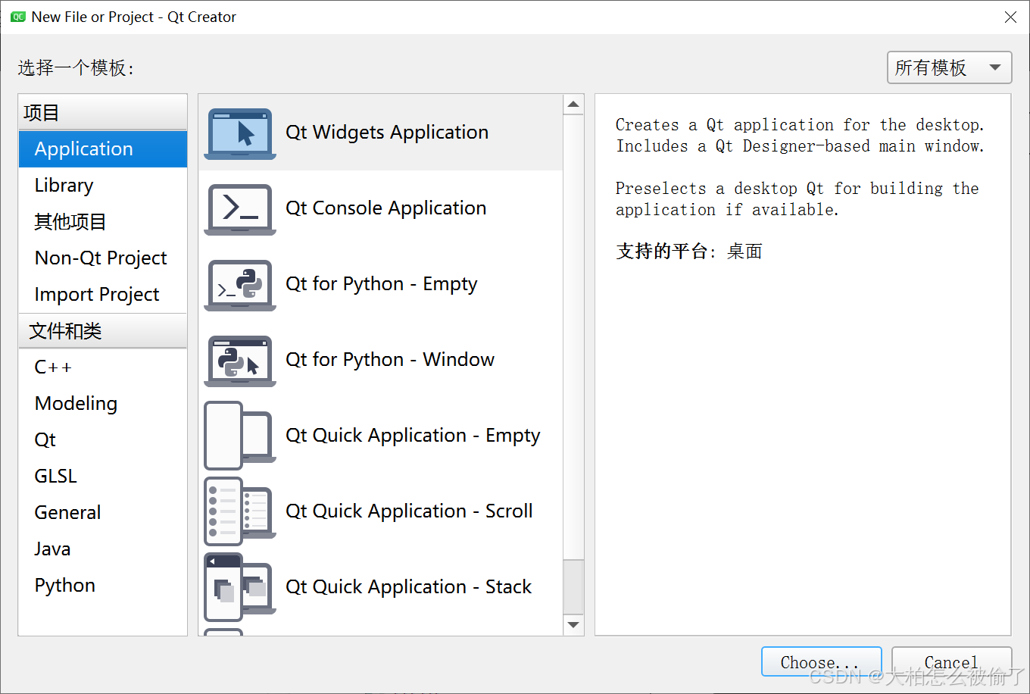Click the Qt Quick Application Stack icon
This screenshot has width=1030, height=694.
(x=239, y=587)
